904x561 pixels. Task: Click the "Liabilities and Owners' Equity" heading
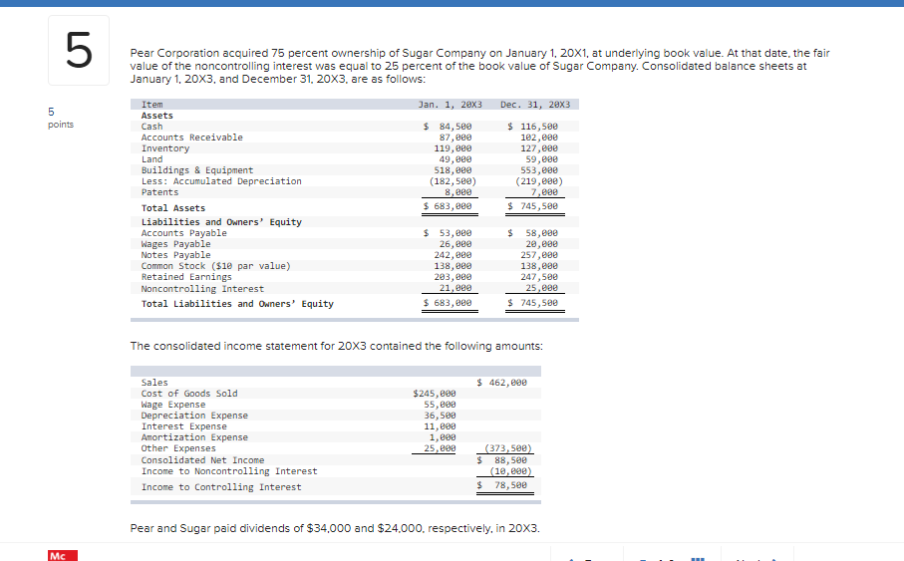(x=221, y=222)
